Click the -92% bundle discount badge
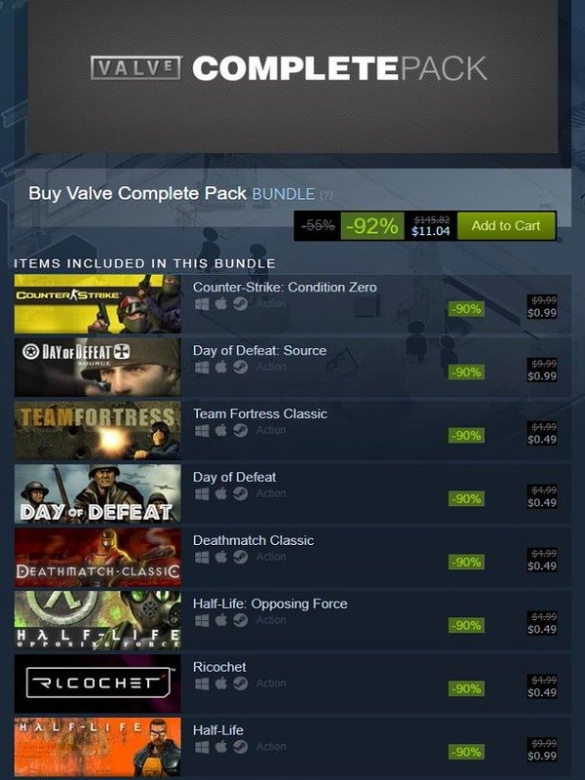 372,226
